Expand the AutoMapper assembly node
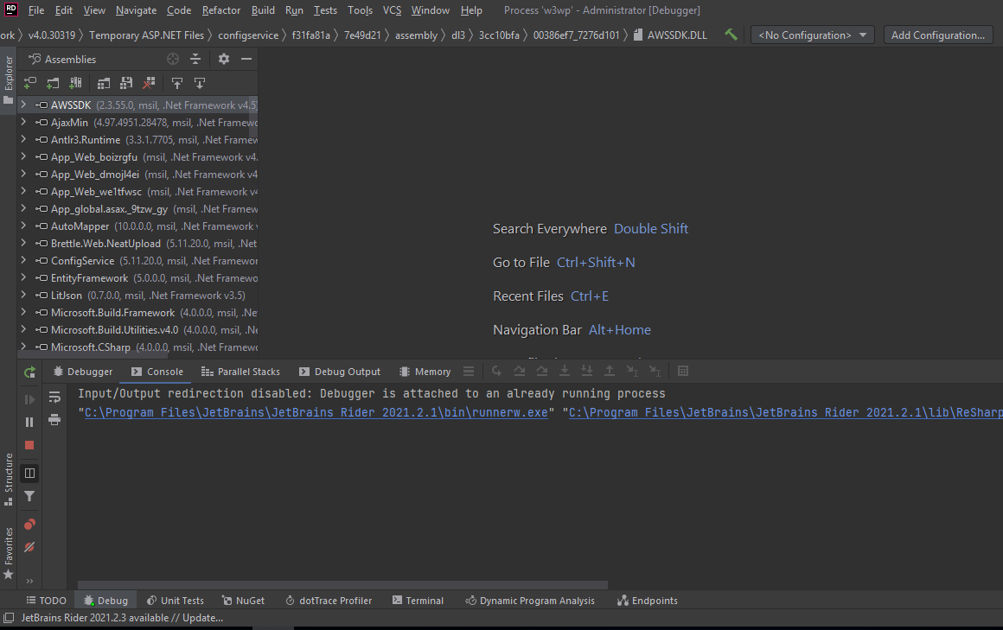 pos(23,226)
